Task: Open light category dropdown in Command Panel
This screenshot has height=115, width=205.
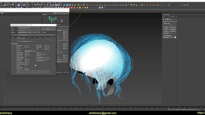Action: pos(170,21)
